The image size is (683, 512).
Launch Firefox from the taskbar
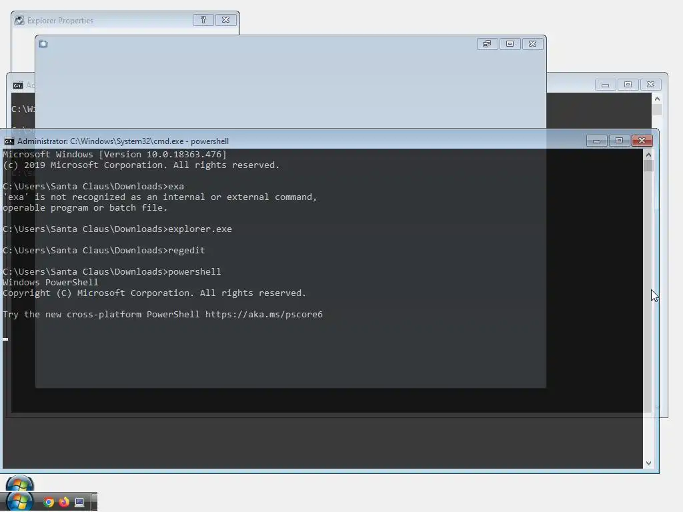[64, 502]
